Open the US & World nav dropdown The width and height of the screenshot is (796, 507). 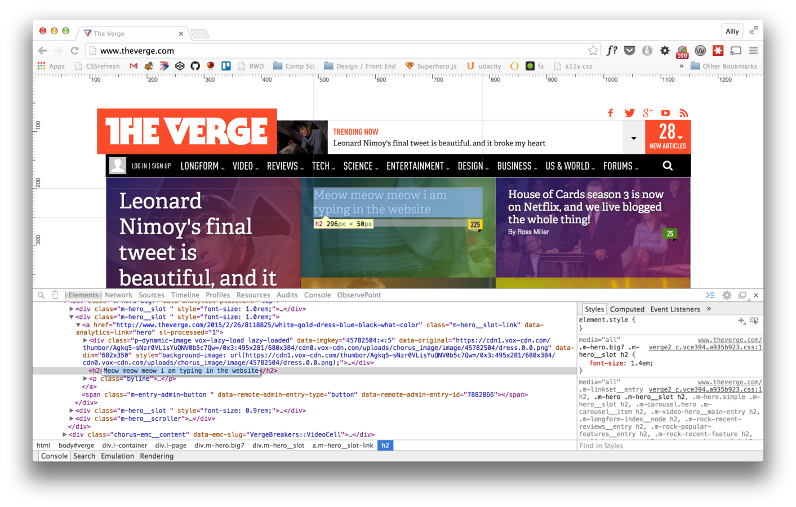(570, 166)
